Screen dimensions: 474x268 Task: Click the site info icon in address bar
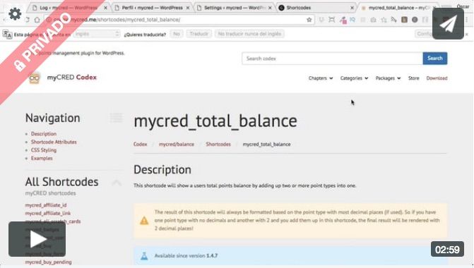(48, 20)
